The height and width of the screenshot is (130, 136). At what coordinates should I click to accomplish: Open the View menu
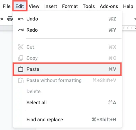[x=34, y=6]
